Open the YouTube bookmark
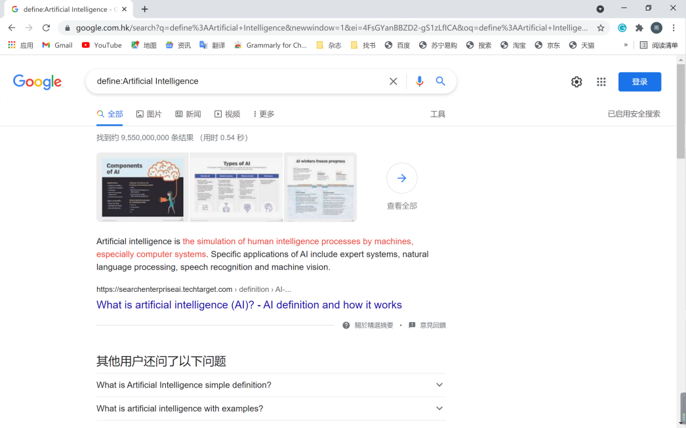 102,45
